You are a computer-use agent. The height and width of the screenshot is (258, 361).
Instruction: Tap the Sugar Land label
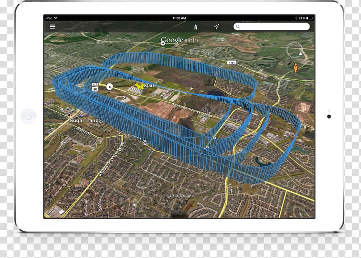pyautogui.click(x=84, y=120)
